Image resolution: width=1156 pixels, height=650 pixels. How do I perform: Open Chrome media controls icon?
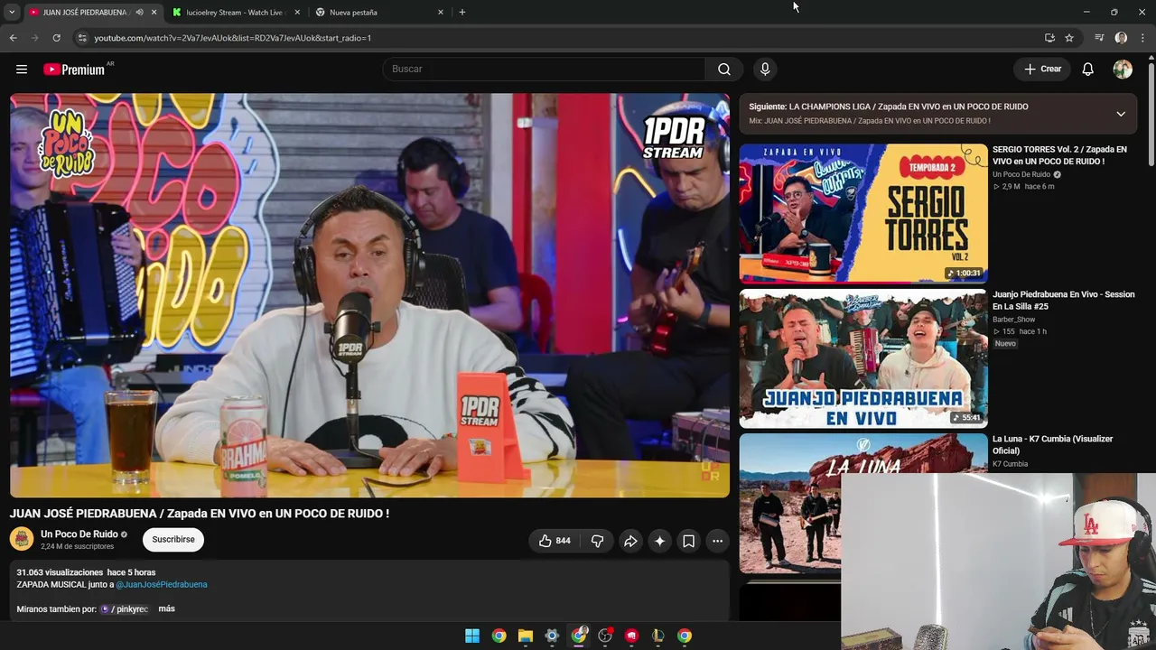pyautogui.click(x=1099, y=38)
